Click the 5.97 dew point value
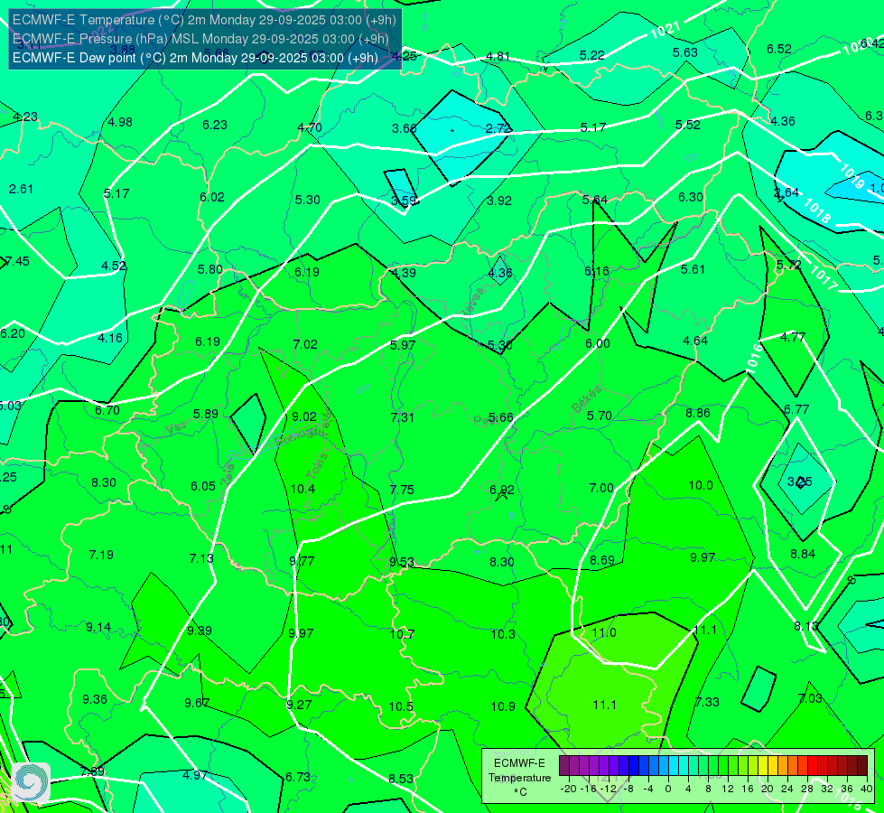Screen dimensions: 884x813 point(403,345)
